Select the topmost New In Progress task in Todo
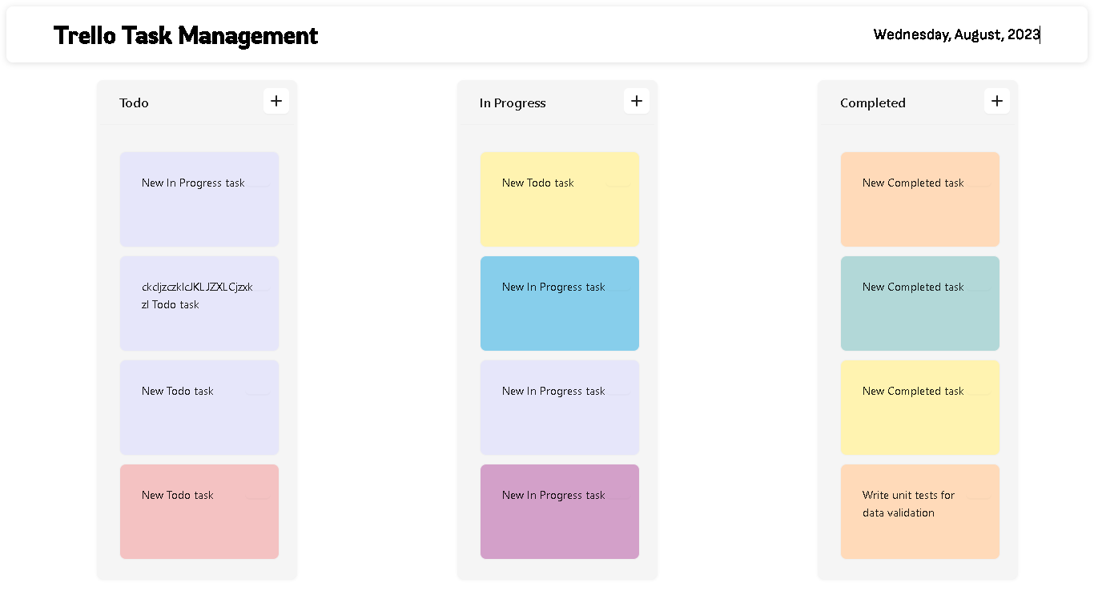Viewport: 1094px width, 615px height. (x=199, y=199)
